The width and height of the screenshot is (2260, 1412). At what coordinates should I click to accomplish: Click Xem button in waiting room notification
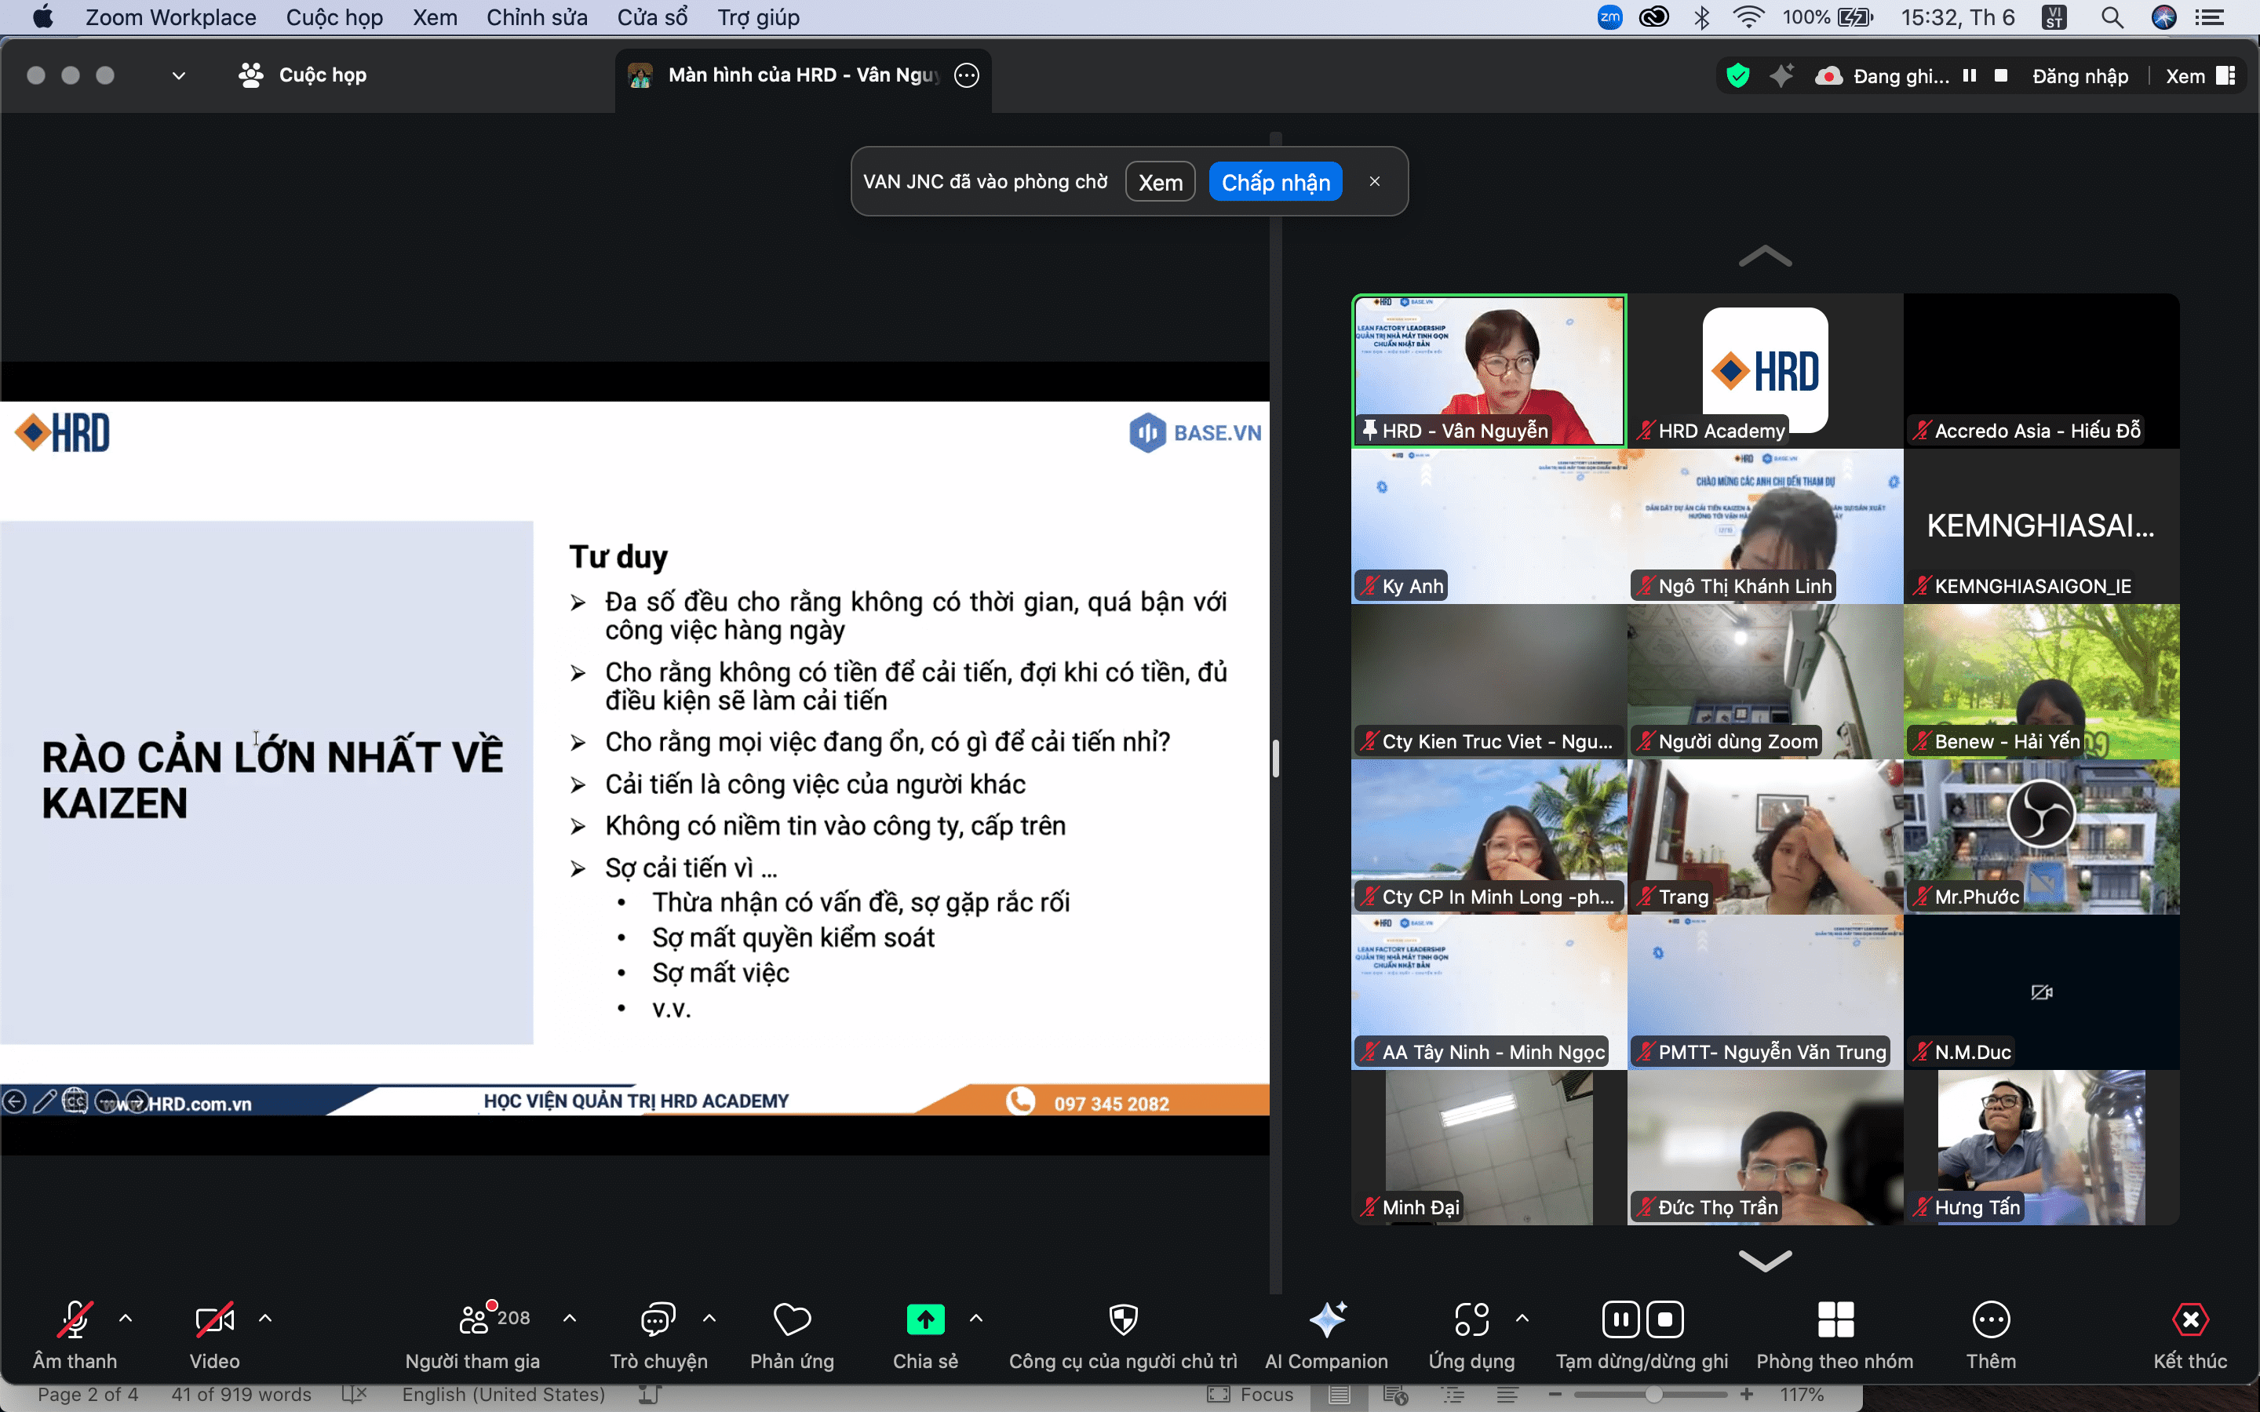pos(1160,182)
